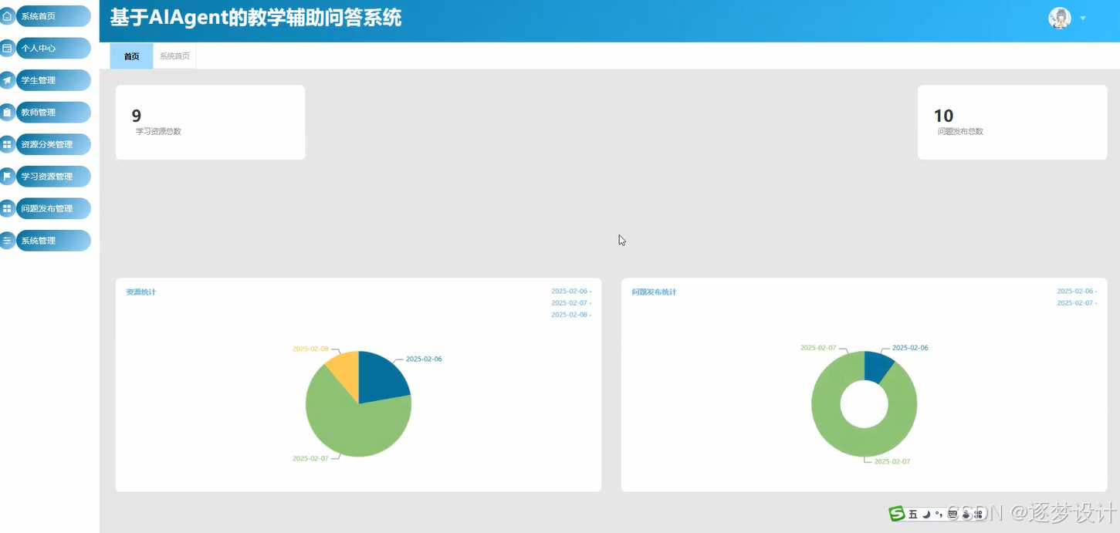Click the blue slice of the 资源统计 pie
Screen dimensions: 1120x533
381,378
